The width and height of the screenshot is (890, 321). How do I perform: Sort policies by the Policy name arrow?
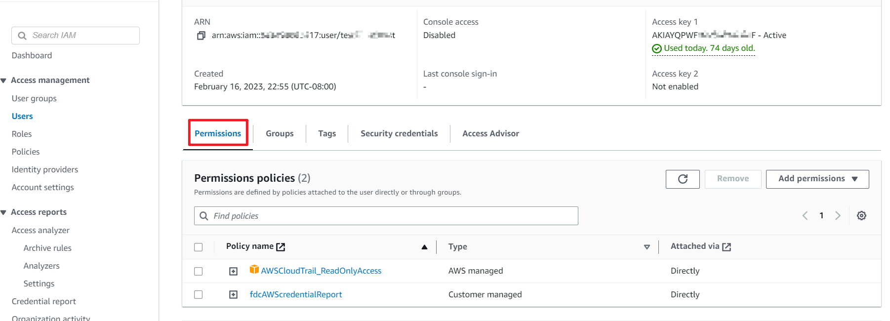[x=424, y=247]
